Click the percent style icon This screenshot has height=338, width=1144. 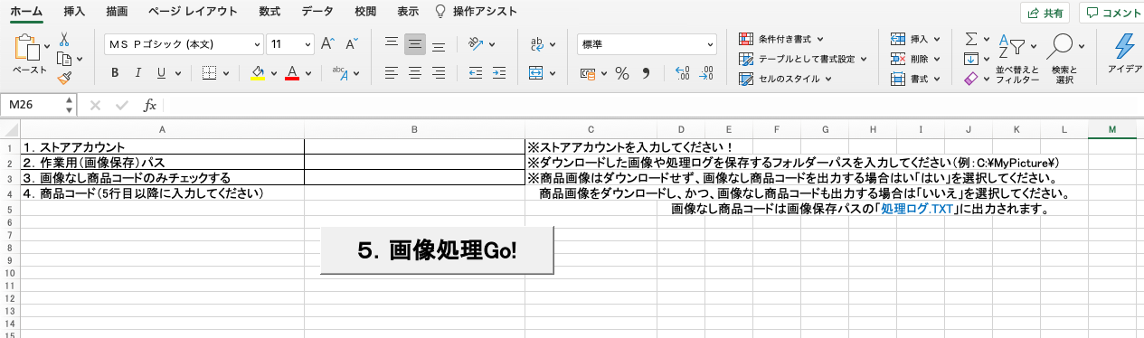click(x=622, y=73)
